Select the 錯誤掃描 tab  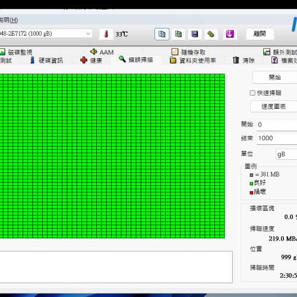pos(136,60)
